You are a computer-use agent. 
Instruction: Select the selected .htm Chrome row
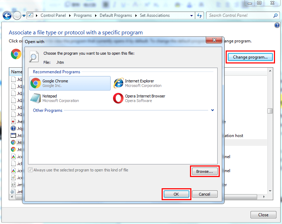coord(16,143)
